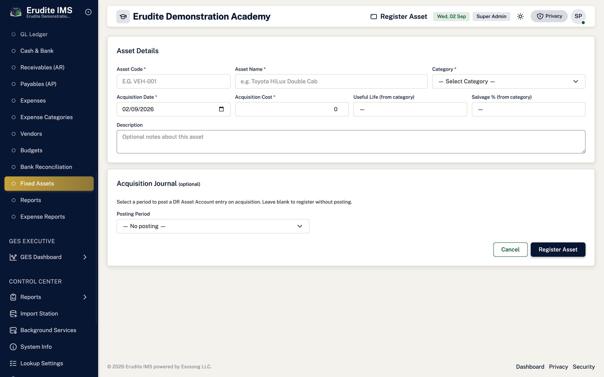Open Expenses menu item
Viewport: 604px width, 377px height.
coord(49,101)
